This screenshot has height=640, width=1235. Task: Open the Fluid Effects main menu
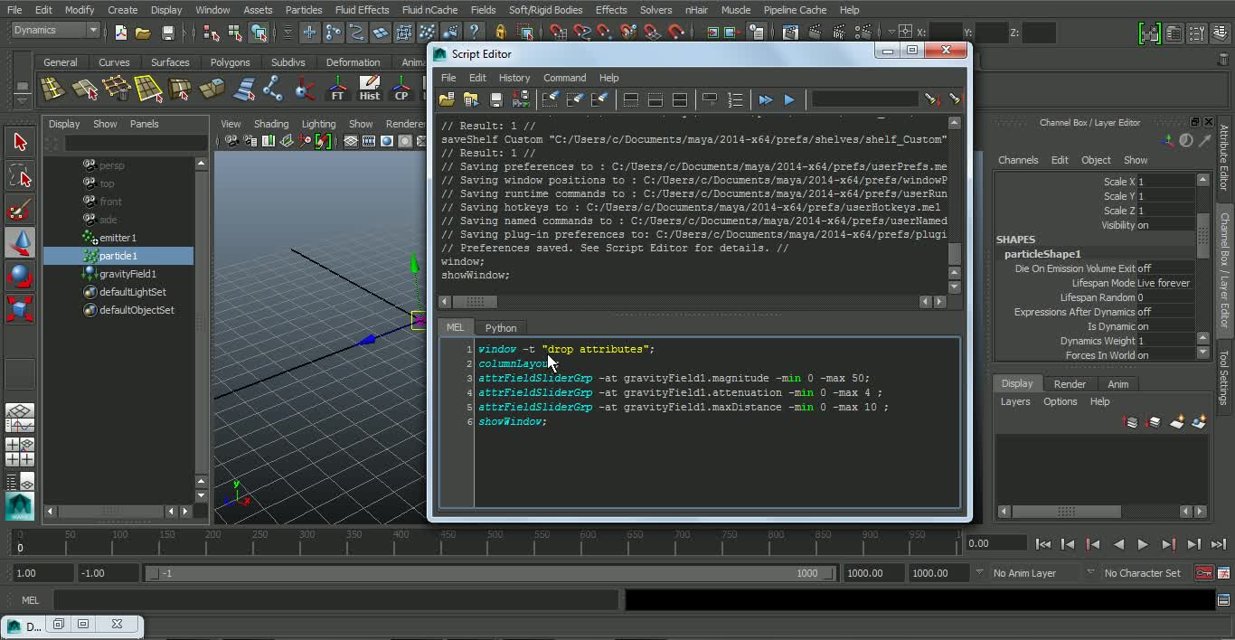point(362,10)
